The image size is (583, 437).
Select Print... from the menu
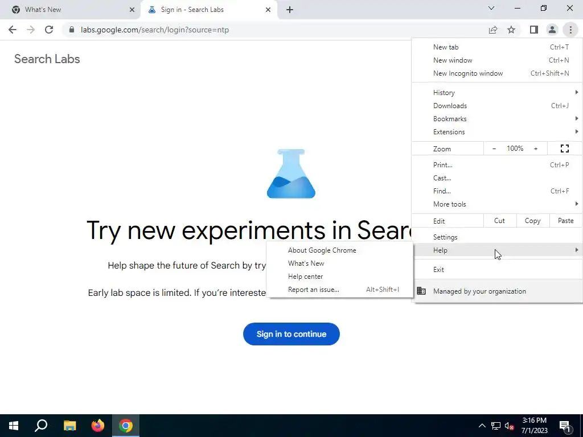(497, 164)
